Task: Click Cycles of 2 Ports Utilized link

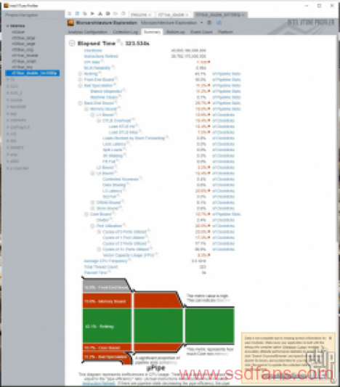Action: tap(124, 243)
